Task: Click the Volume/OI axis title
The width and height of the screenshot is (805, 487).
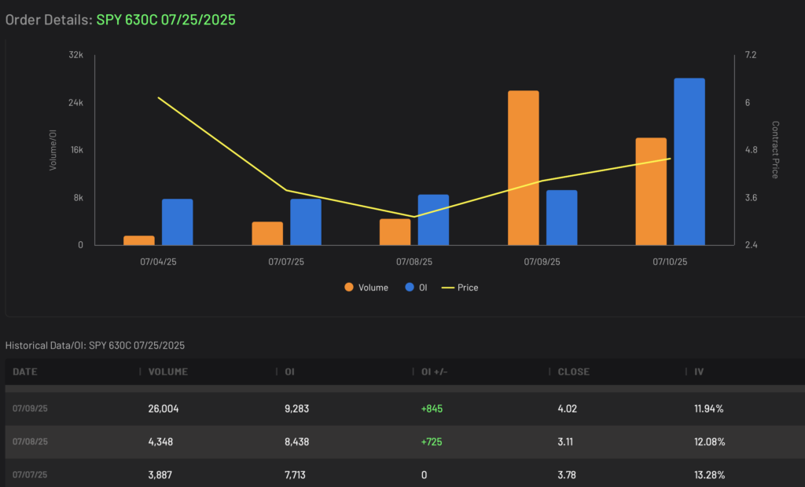Action: click(x=53, y=150)
